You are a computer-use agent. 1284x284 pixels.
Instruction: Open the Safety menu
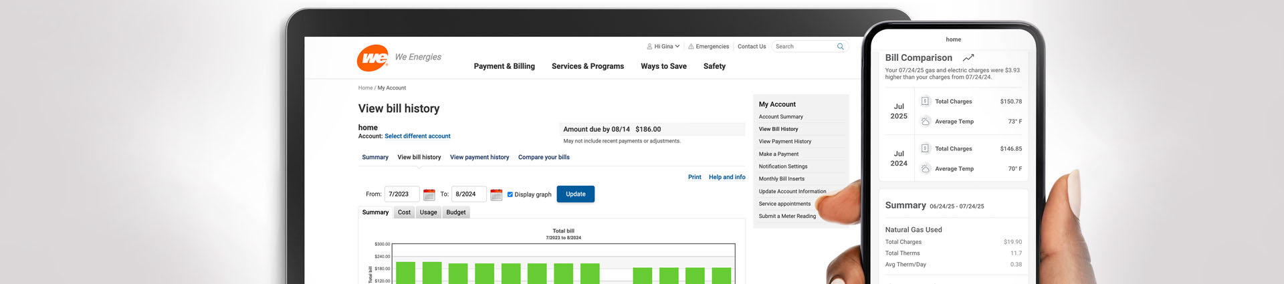714,66
